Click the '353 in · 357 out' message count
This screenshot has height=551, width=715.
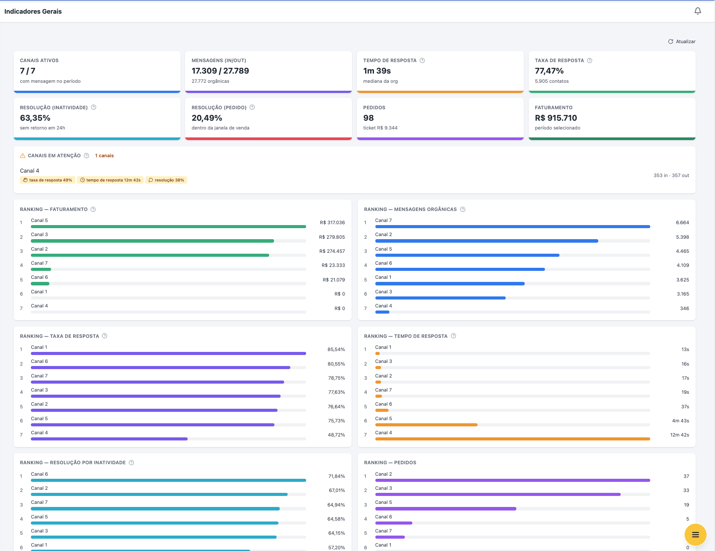pos(671,175)
